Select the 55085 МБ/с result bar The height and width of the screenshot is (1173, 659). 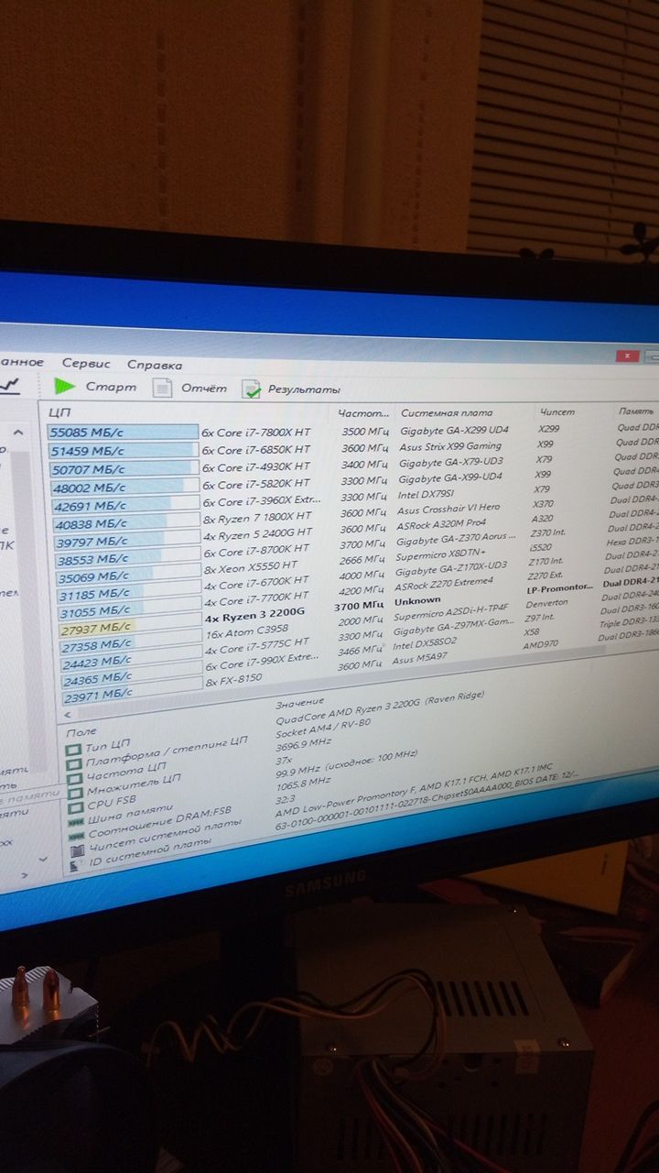[x=123, y=432]
